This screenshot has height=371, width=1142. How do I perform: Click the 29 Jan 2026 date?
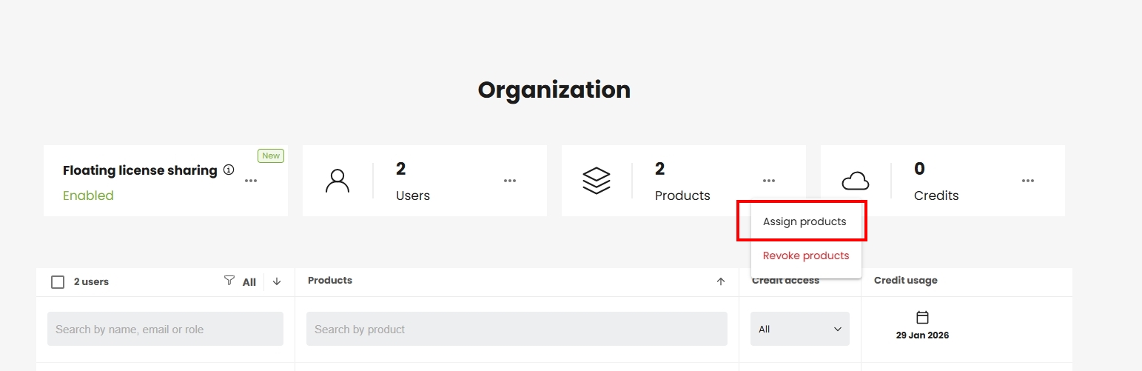click(922, 335)
